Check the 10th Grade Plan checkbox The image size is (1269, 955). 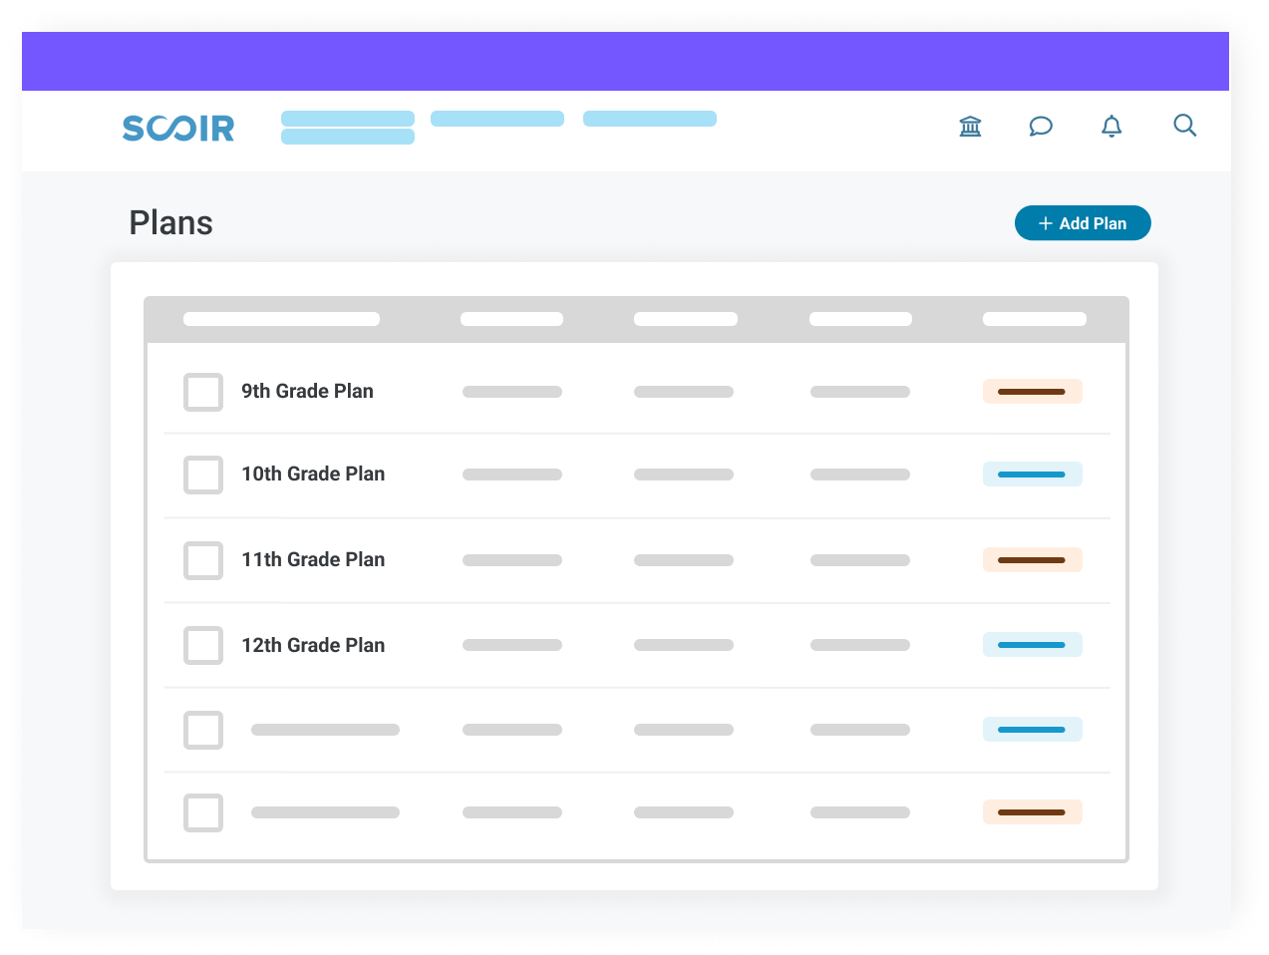203,475
